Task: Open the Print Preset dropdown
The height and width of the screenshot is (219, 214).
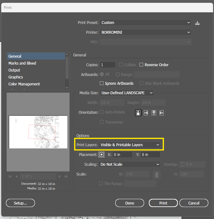Action: tap(145, 23)
